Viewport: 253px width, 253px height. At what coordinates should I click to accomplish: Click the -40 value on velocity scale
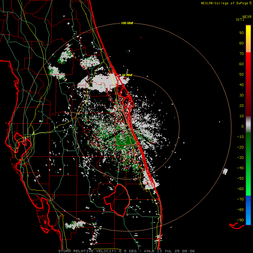240,168
